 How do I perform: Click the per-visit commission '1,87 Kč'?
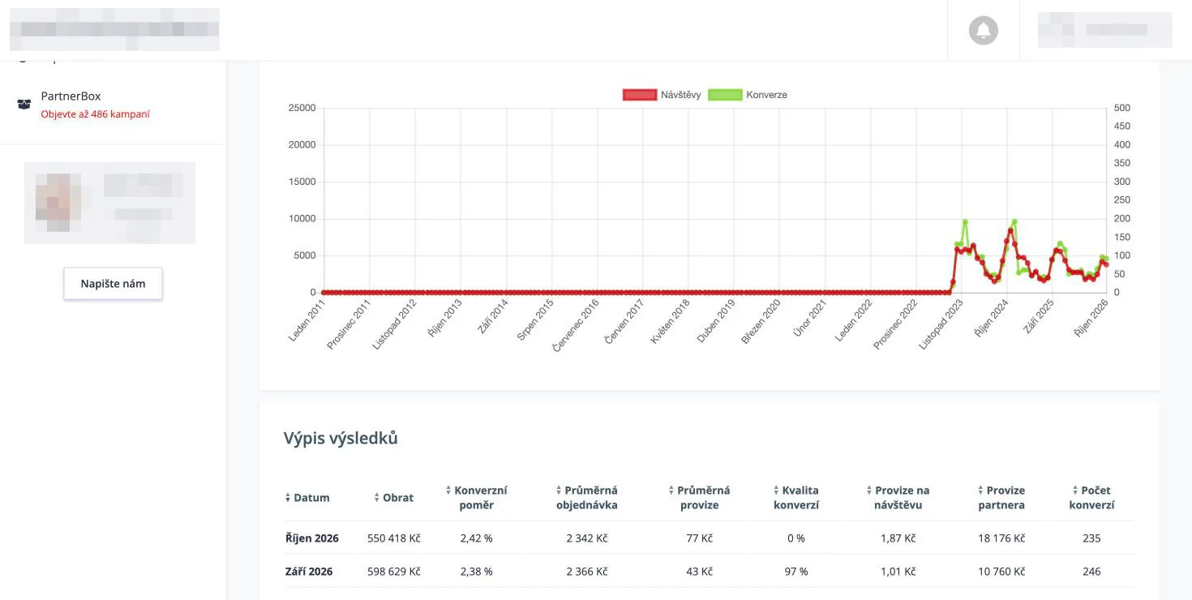pyautogui.click(x=898, y=538)
